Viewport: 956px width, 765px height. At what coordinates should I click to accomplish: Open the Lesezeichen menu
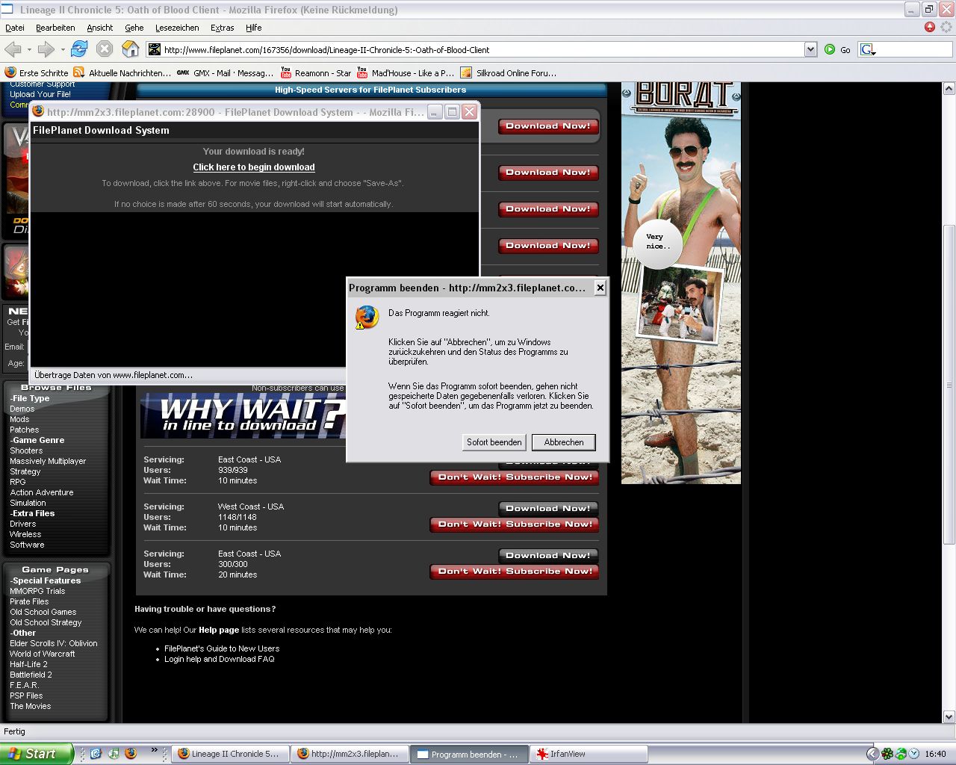[x=177, y=28]
